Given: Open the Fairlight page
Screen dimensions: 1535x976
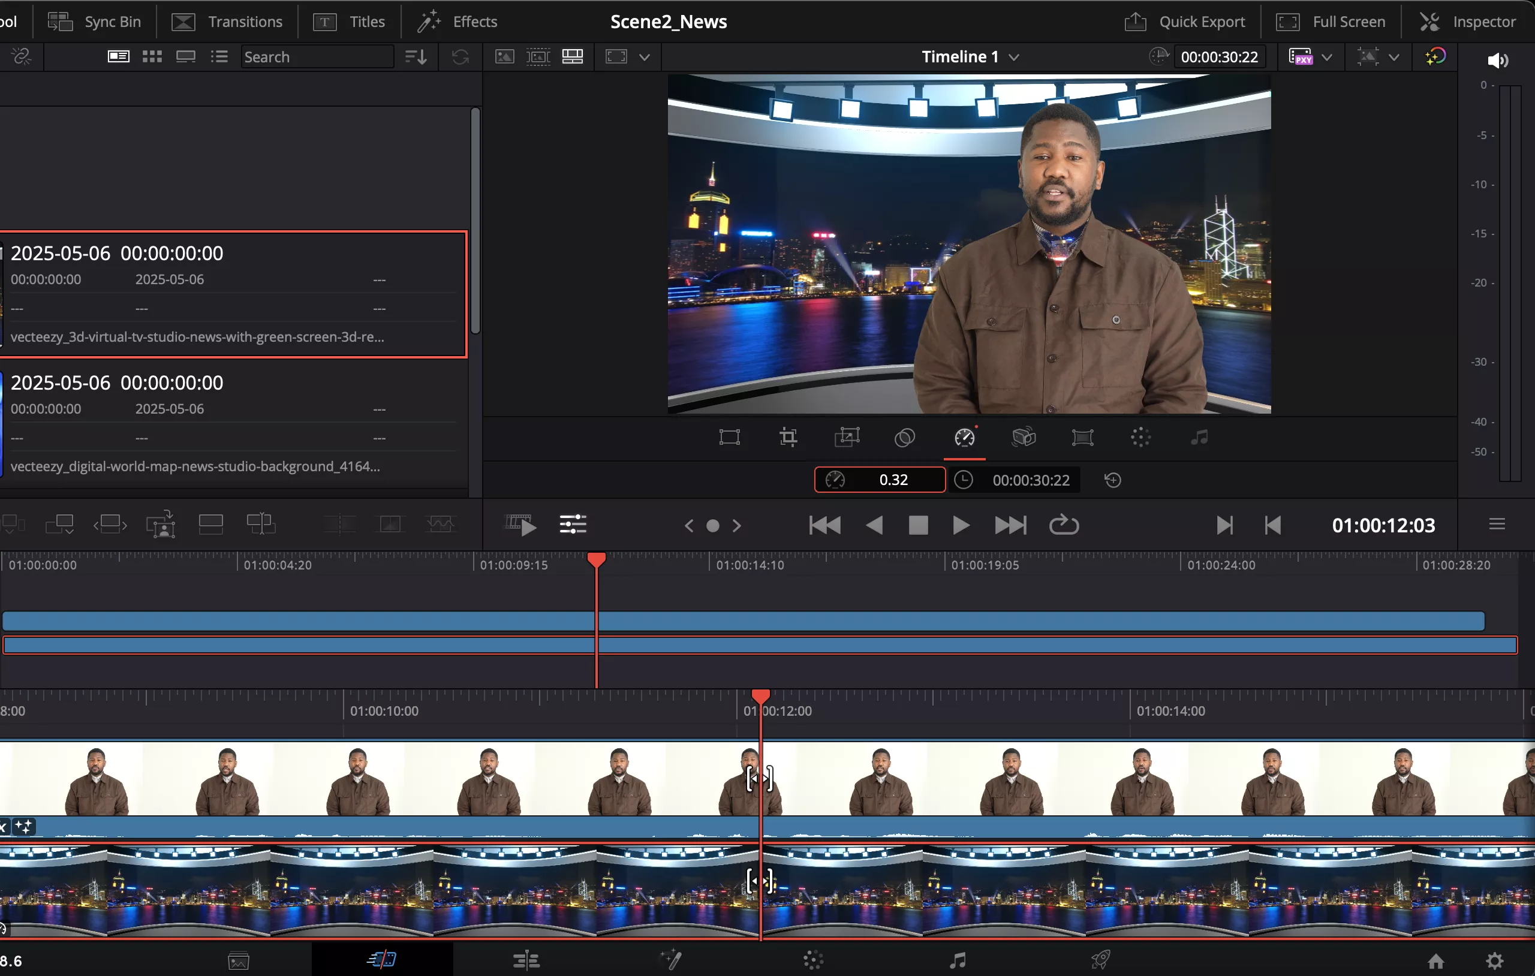Looking at the screenshot, I should coord(957,959).
